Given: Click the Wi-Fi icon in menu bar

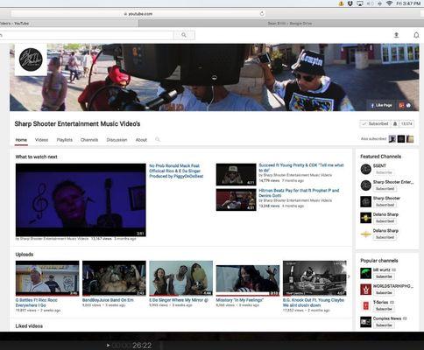Looking at the screenshot, I should pyautogui.click(x=389, y=3).
